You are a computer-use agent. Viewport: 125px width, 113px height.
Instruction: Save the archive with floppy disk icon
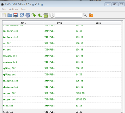click(x=16, y=15)
